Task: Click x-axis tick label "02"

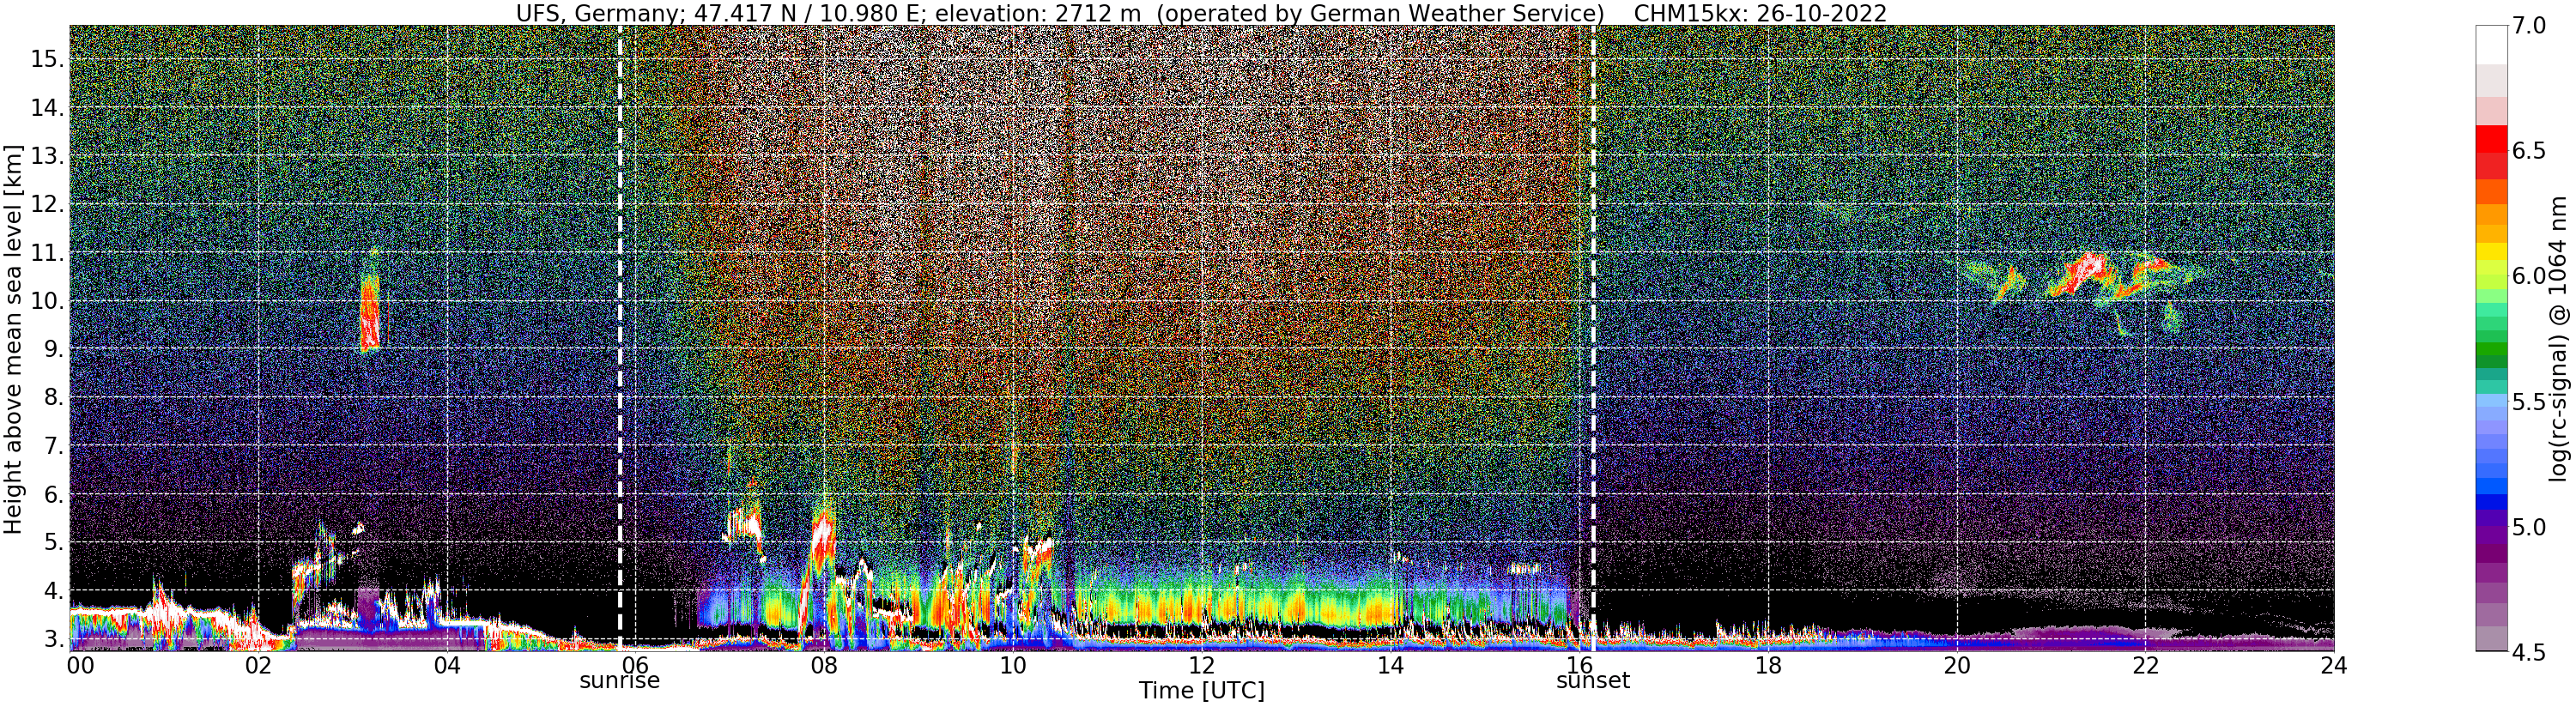Action: click(258, 665)
